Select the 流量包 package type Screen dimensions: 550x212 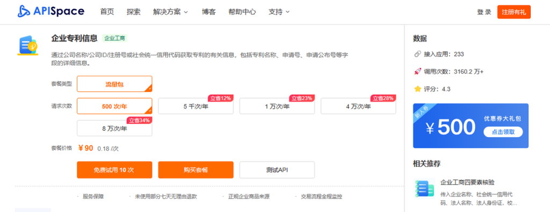(x=115, y=84)
